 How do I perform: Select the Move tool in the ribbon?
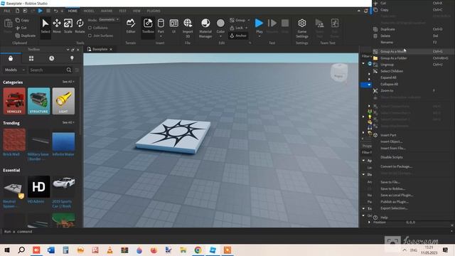pos(57,26)
